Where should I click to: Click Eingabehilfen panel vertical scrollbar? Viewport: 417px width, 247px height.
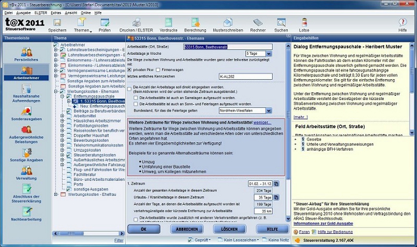(412, 89)
